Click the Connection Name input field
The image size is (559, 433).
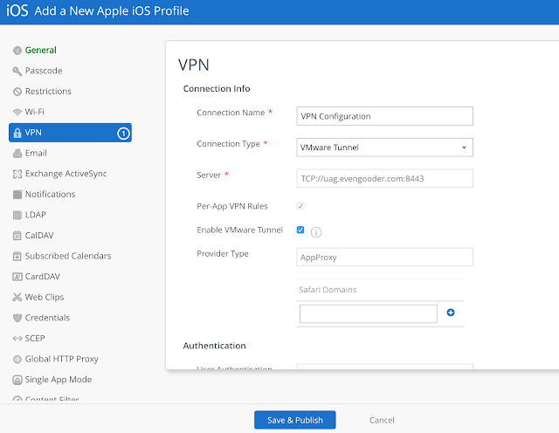tap(384, 116)
